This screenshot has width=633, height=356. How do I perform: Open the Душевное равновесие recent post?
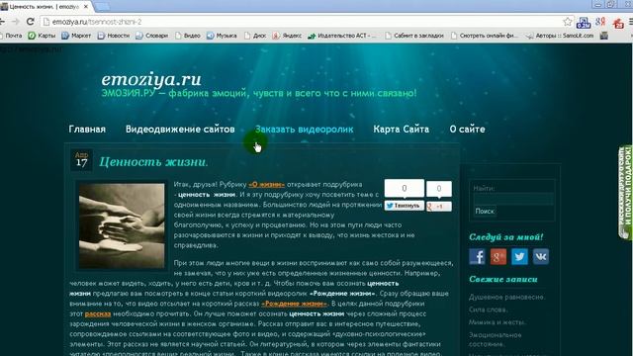click(x=506, y=297)
